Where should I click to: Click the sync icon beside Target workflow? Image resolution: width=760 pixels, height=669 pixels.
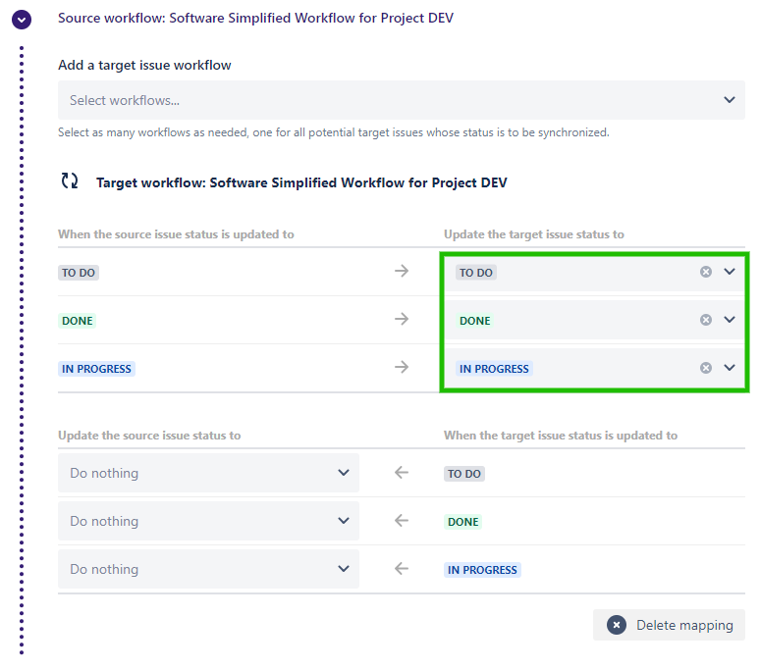pyautogui.click(x=70, y=181)
